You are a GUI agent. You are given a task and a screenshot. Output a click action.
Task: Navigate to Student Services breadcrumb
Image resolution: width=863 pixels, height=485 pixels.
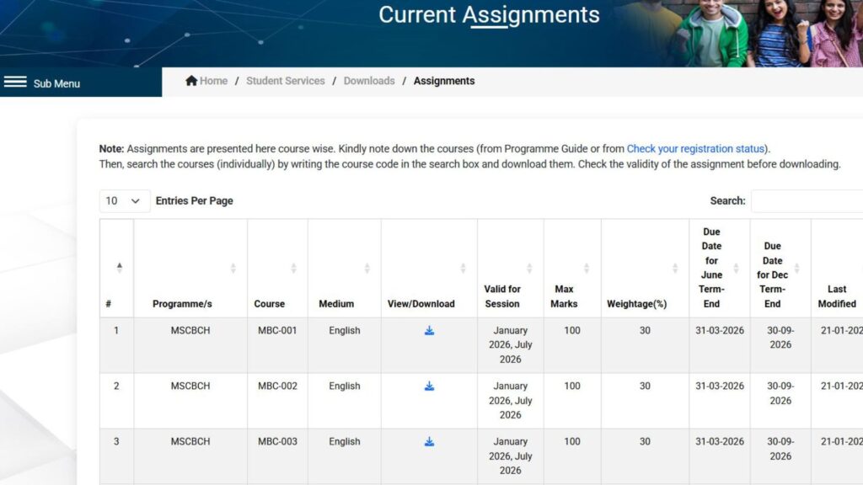click(x=285, y=80)
